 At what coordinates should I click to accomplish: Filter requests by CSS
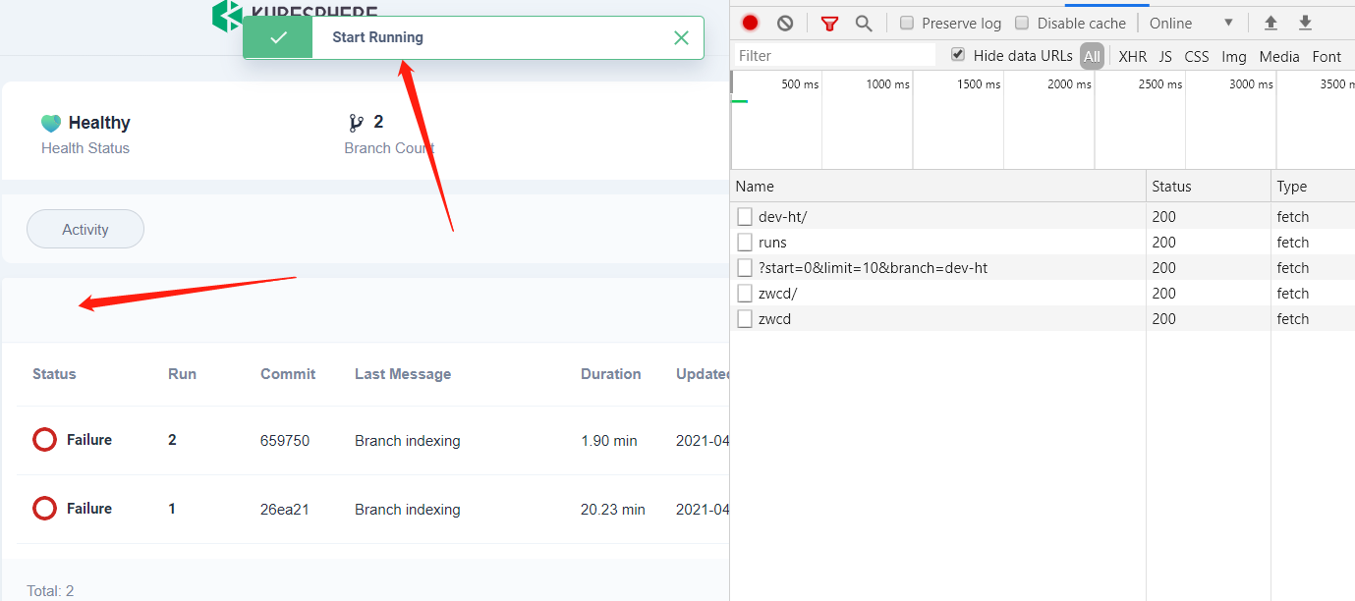point(1197,56)
